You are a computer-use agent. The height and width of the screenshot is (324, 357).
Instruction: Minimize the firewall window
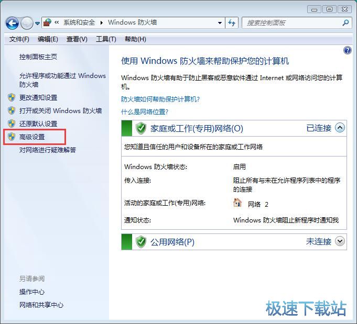tap(314, 9)
